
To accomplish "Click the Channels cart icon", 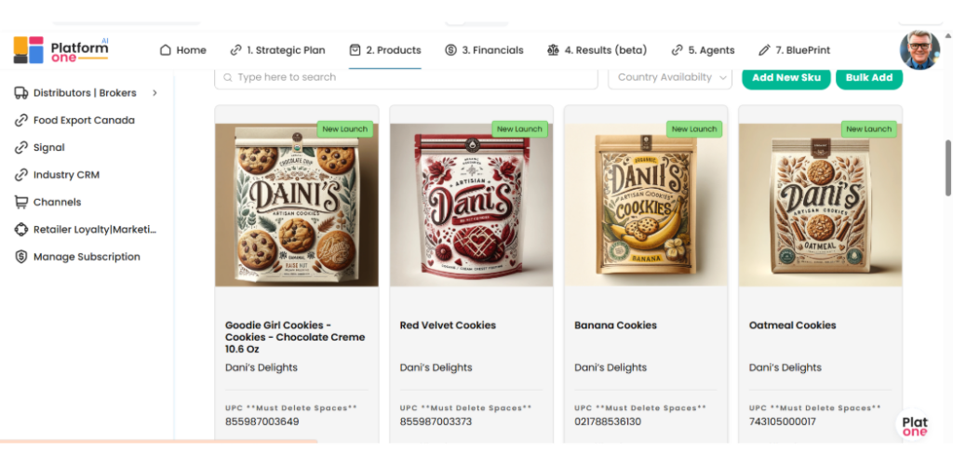I will coord(20,202).
